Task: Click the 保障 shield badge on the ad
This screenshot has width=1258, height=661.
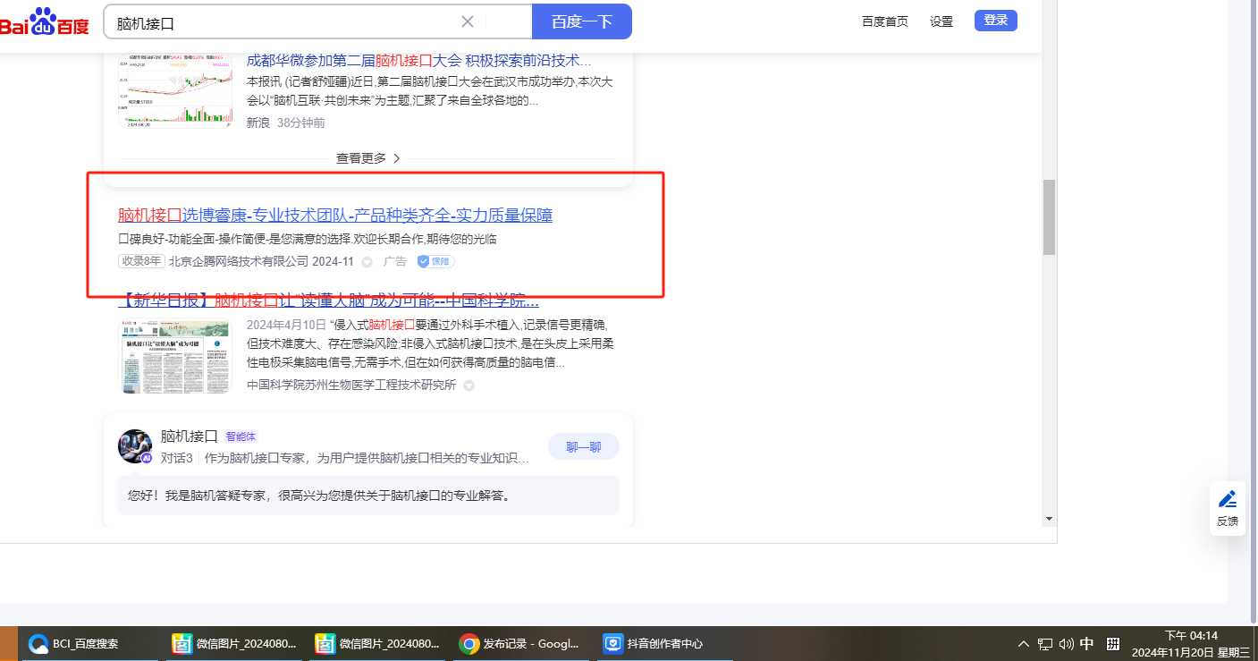Action: [435, 261]
